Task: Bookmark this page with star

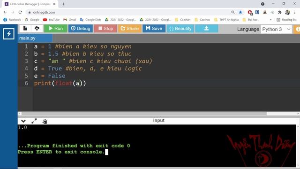Action: [x=240, y=12]
